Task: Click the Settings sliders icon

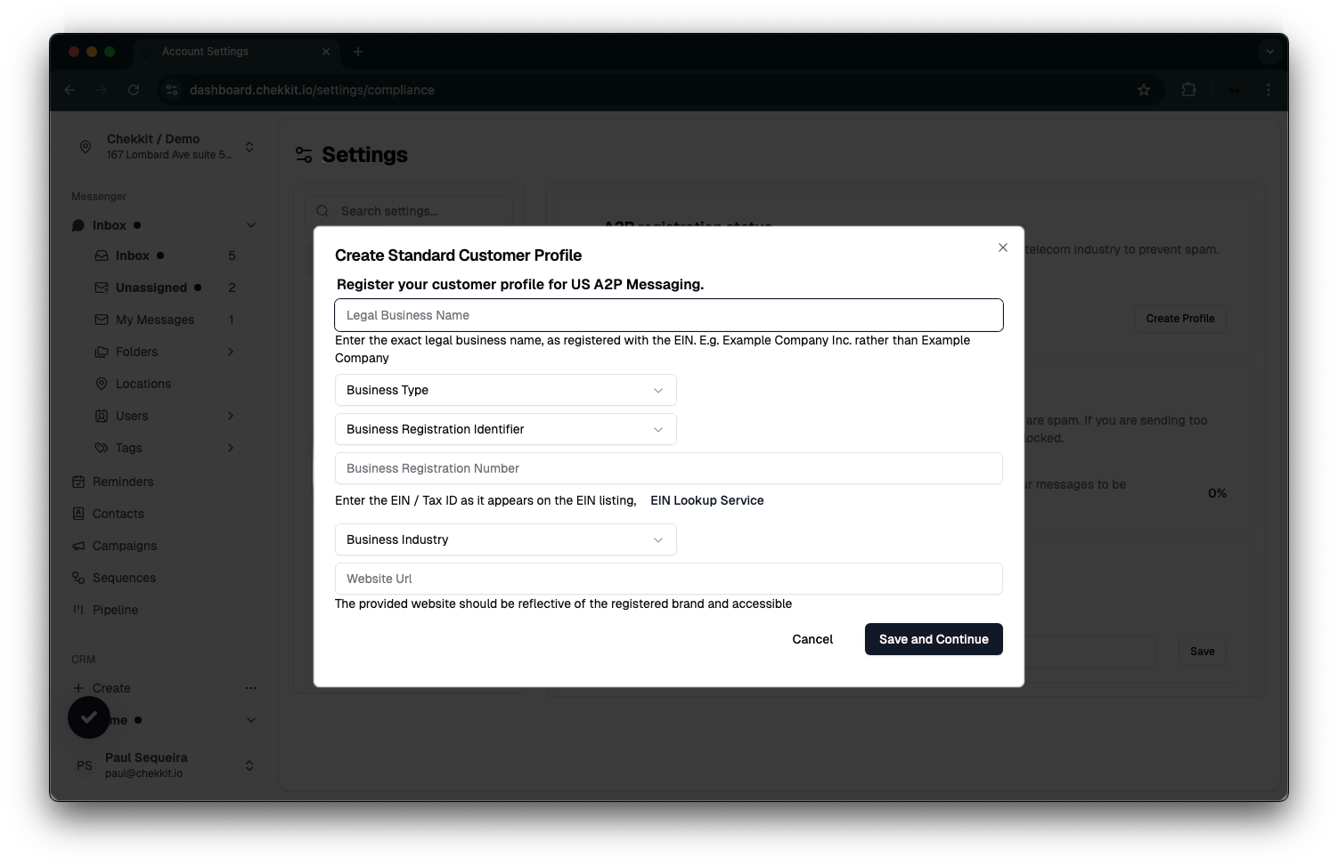Action: click(x=304, y=155)
